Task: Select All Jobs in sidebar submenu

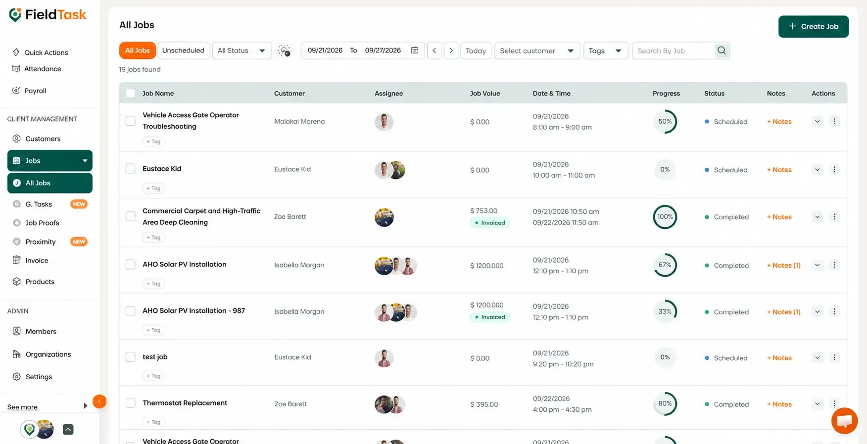Action: 50,183
